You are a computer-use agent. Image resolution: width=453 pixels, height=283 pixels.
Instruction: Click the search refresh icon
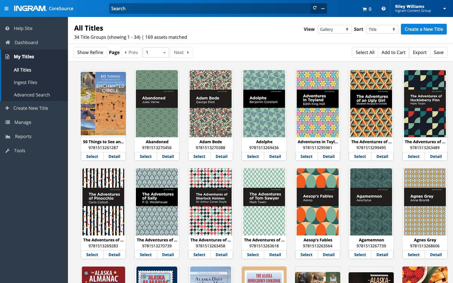(x=315, y=8)
